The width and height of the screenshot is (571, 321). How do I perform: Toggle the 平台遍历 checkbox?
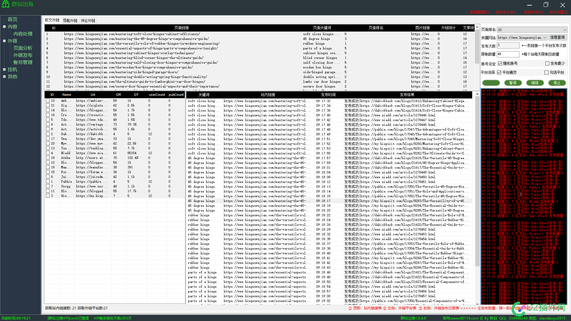(499, 72)
